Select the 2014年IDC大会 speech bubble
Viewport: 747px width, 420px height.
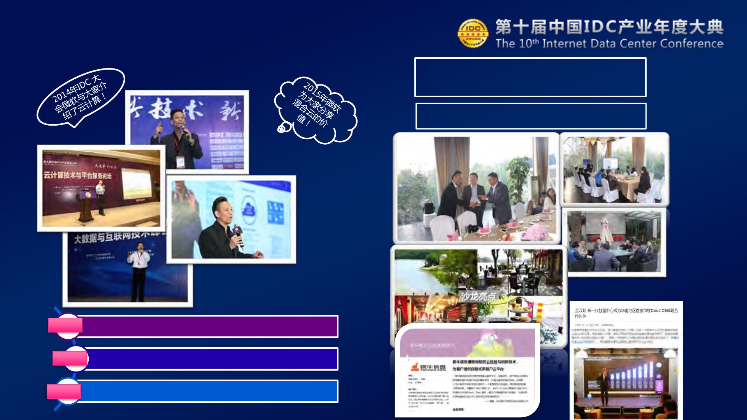point(81,97)
